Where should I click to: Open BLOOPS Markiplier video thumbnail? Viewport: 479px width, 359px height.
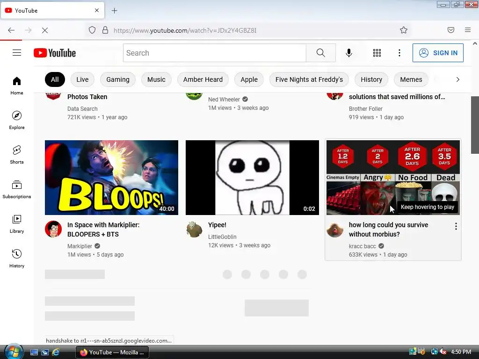111,177
